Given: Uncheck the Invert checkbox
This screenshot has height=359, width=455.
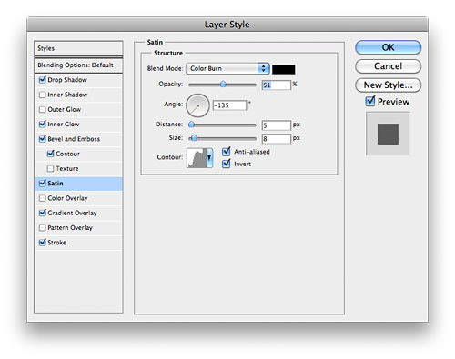Looking at the screenshot, I should pyautogui.click(x=227, y=164).
